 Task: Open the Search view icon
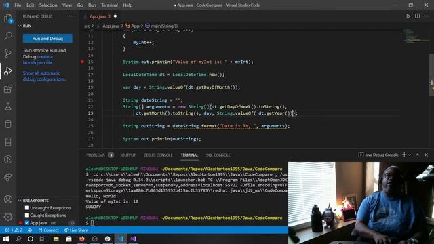coord(8,36)
